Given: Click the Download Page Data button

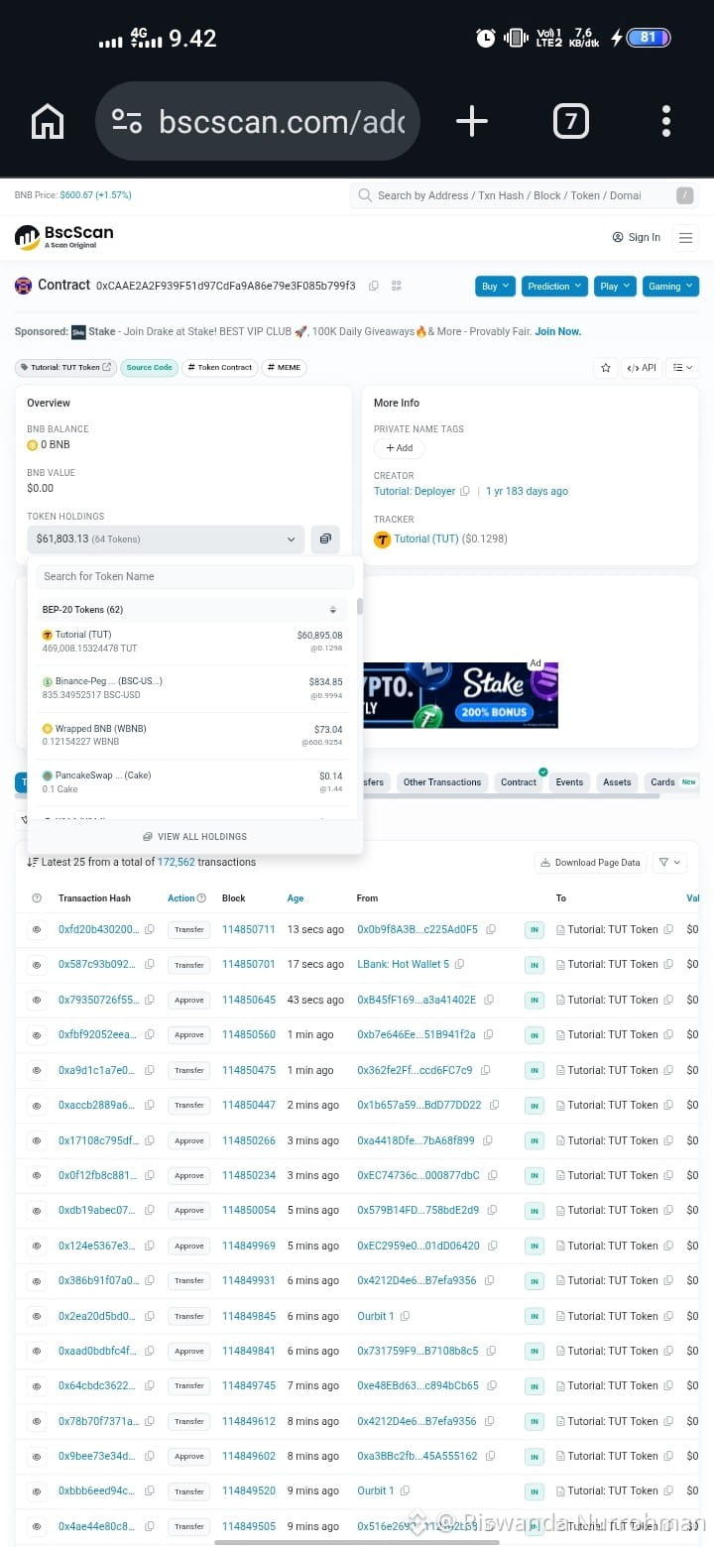Looking at the screenshot, I should (x=591, y=863).
